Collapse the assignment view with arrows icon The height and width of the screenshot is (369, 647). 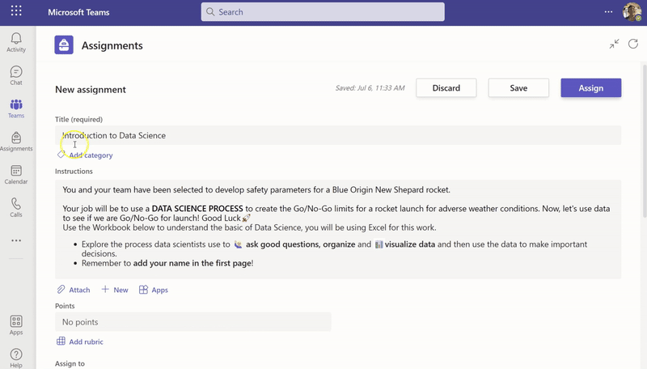point(615,44)
